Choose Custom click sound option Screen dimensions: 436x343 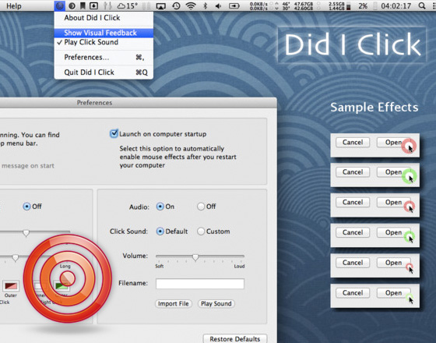tap(201, 232)
